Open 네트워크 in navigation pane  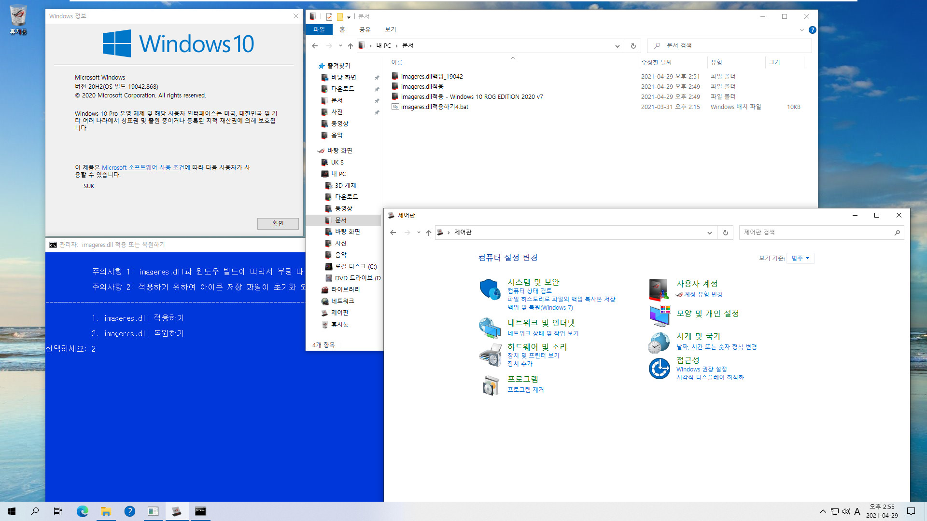342,302
